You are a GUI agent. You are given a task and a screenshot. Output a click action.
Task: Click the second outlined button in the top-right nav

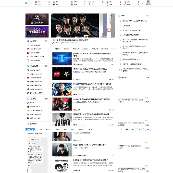click(148, 129)
